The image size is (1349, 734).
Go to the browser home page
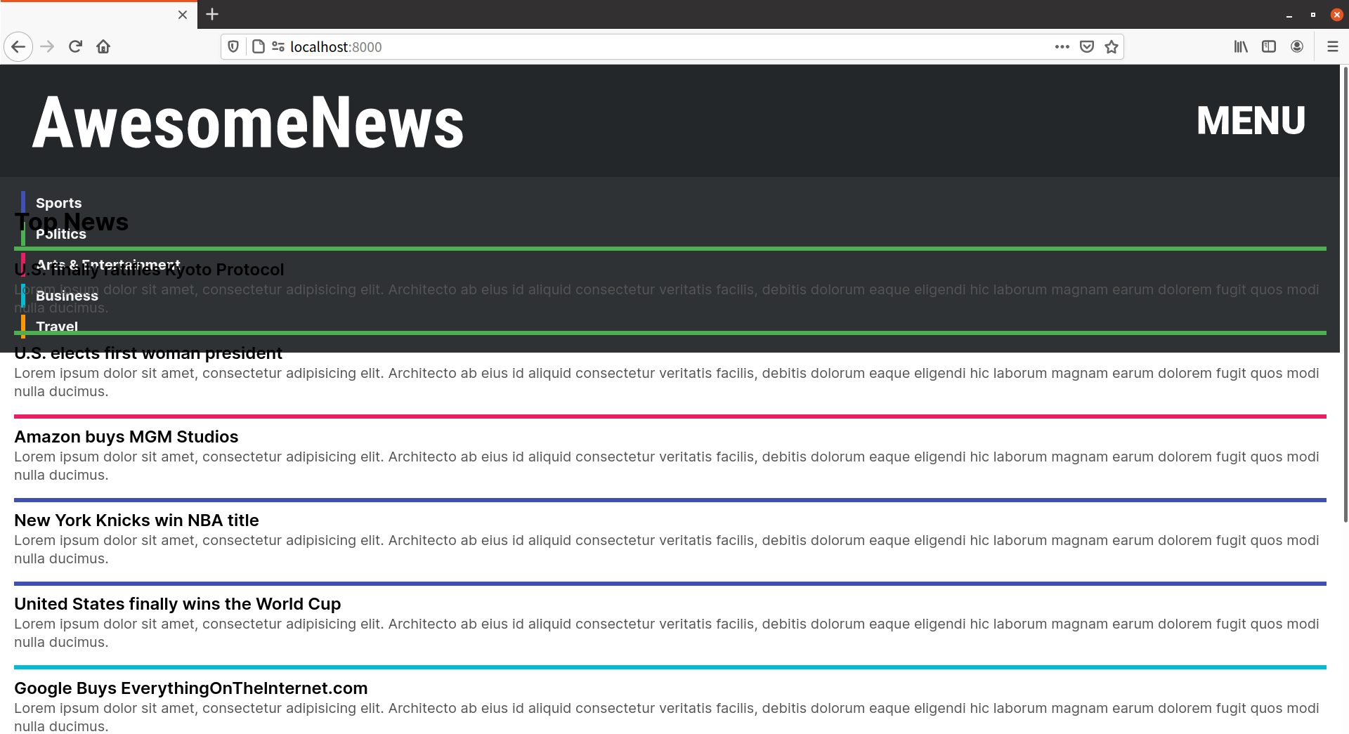pos(103,46)
